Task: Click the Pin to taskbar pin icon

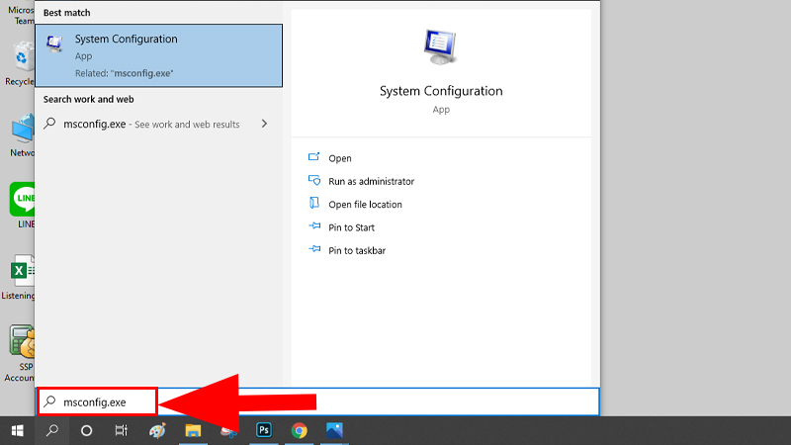Action: pos(314,249)
